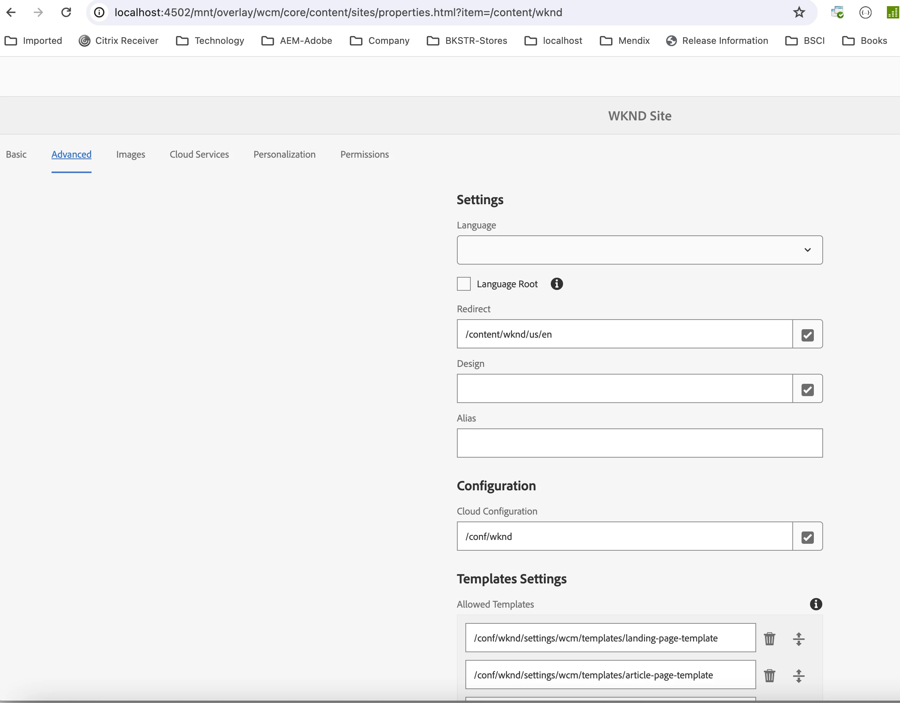Open path picker for Design field

(807, 389)
